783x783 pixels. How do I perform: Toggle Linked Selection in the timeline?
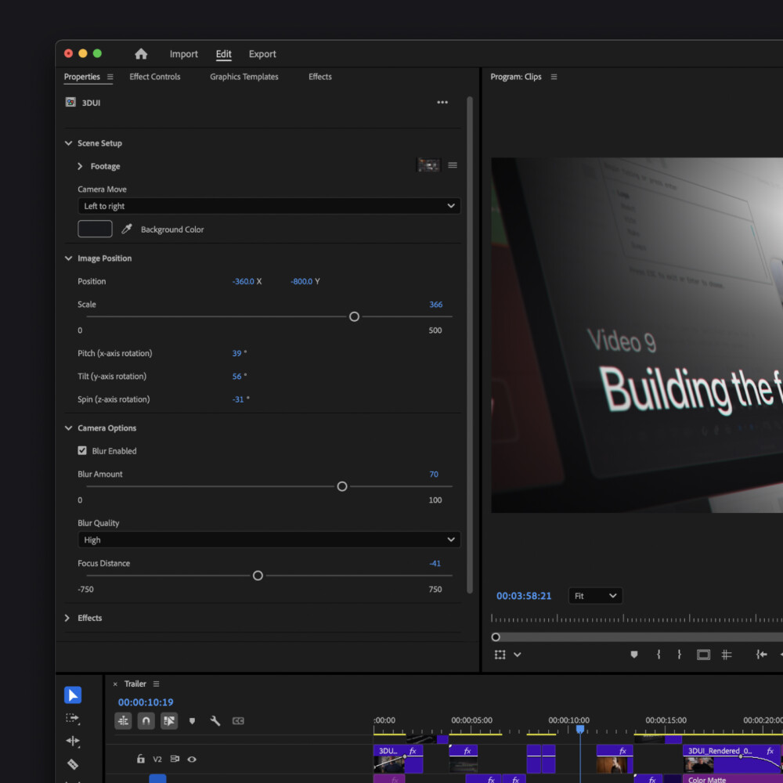[169, 720]
